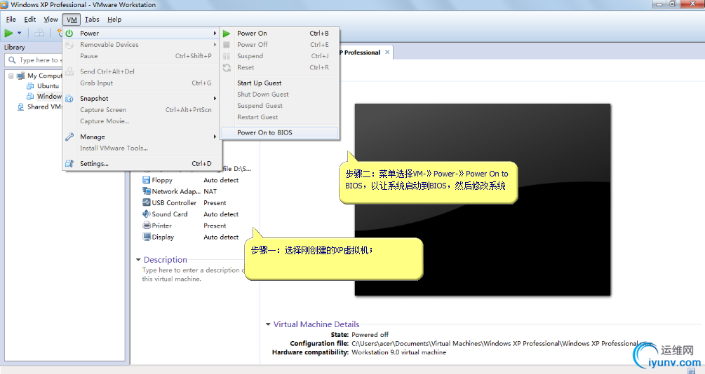Click the Windows VM icon in Library tree
Viewport: 705px width, 374px height.
(x=31, y=96)
